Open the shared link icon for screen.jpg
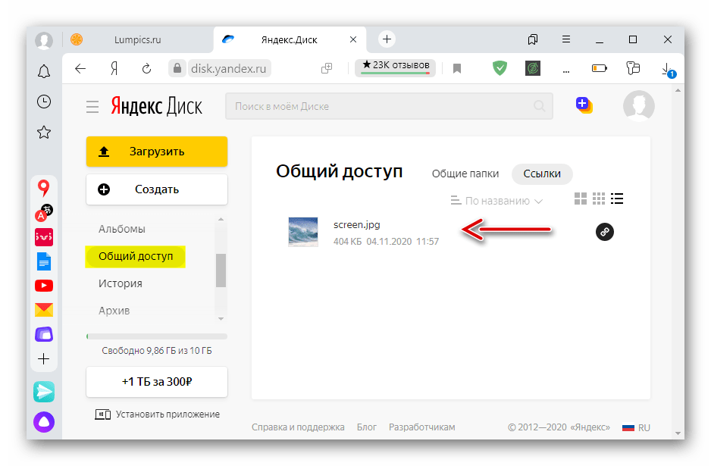The height and width of the screenshot is (466, 711). [604, 232]
